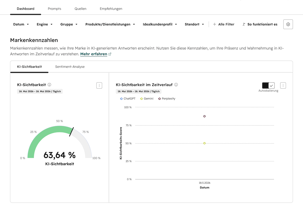
Task: Toggle the Autoskalierung switch
Action: click(x=268, y=85)
